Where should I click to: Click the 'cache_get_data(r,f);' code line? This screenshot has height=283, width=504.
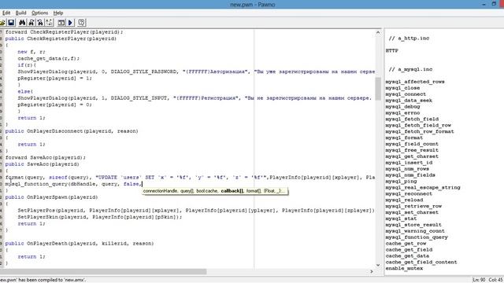pyautogui.click(x=49, y=58)
